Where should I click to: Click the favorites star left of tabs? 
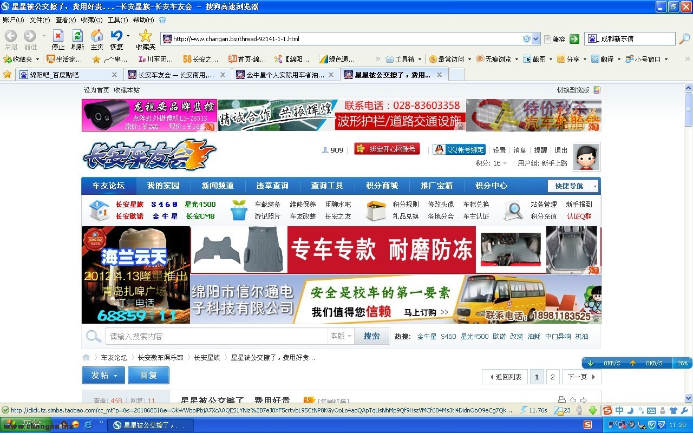click(7, 74)
